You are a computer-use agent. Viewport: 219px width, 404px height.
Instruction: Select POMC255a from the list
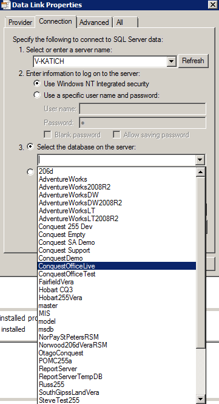click(117, 361)
